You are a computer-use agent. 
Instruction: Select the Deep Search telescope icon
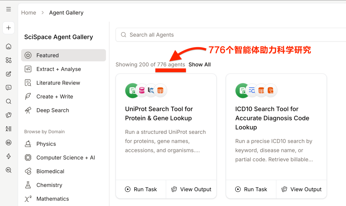pyautogui.click(x=28, y=110)
